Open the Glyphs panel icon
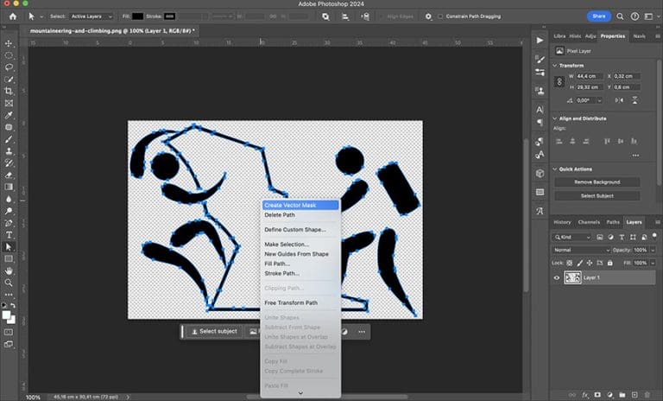The width and height of the screenshot is (663, 401). tap(540, 211)
